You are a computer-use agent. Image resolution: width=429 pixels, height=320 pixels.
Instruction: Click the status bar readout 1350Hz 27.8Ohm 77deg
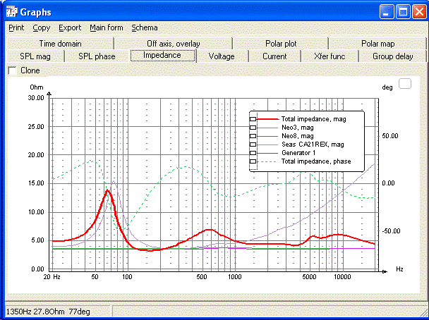coord(48,312)
